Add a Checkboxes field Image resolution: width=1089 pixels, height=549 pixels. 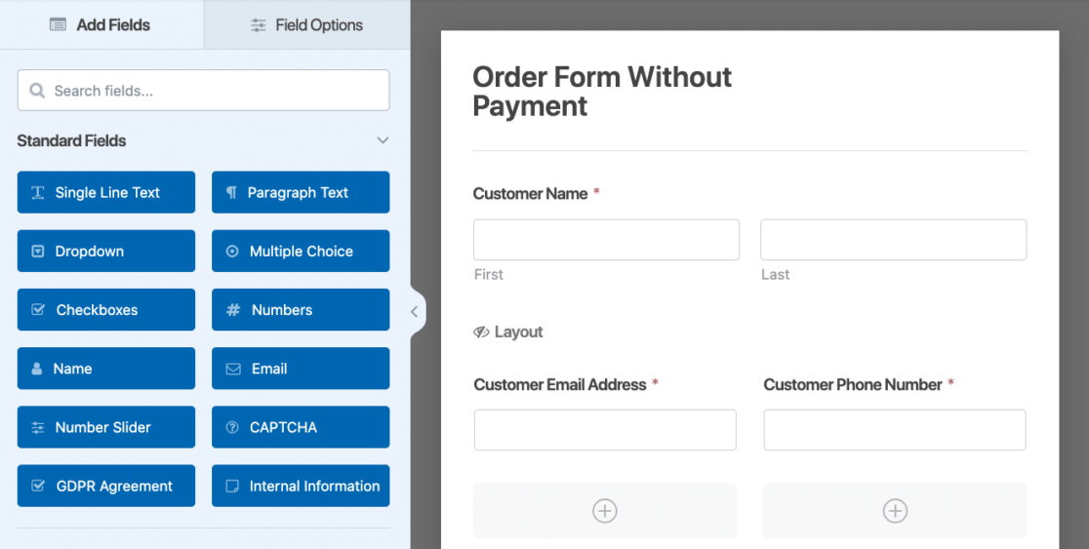105,310
